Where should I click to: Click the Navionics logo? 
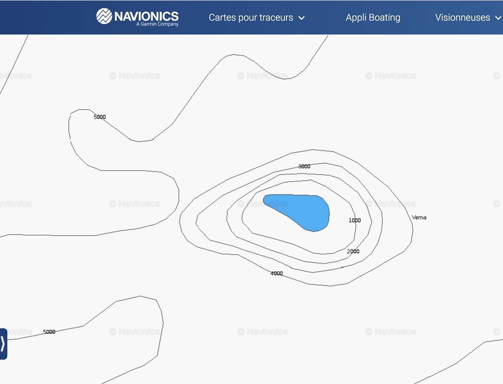(138, 17)
